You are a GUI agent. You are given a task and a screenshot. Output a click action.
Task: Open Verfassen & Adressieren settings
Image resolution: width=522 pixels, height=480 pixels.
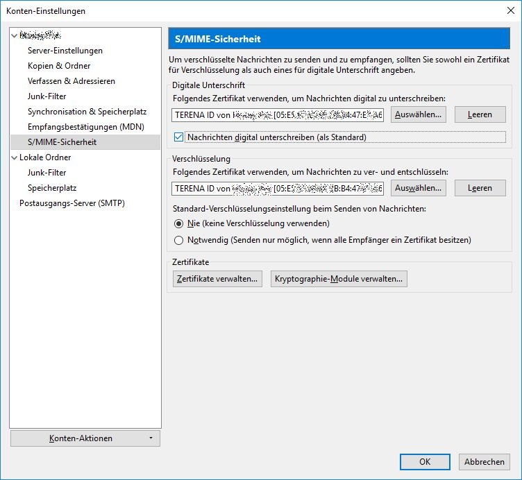coord(71,81)
